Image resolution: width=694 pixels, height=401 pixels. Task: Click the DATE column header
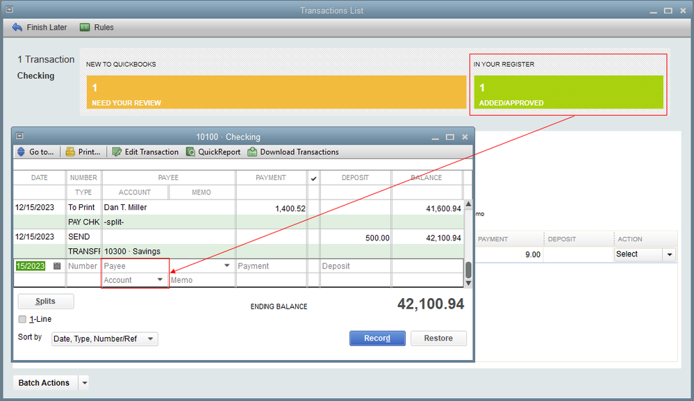coord(40,177)
